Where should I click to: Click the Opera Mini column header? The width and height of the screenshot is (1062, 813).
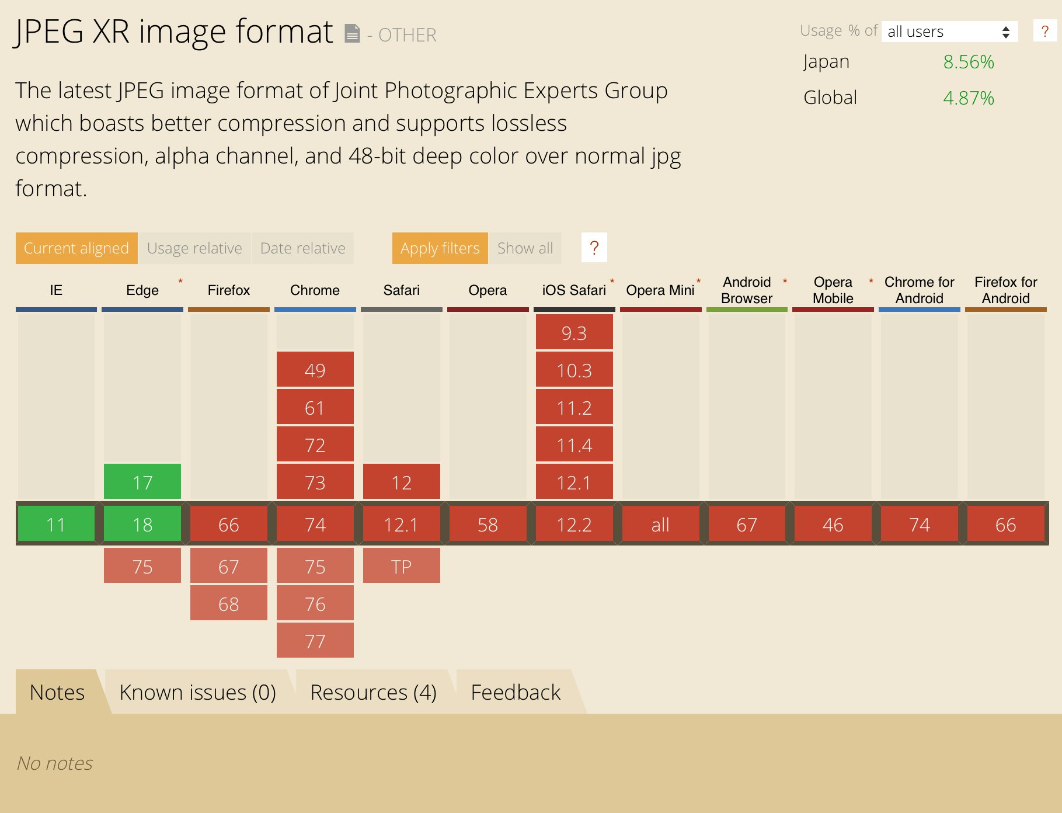pos(660,290)
